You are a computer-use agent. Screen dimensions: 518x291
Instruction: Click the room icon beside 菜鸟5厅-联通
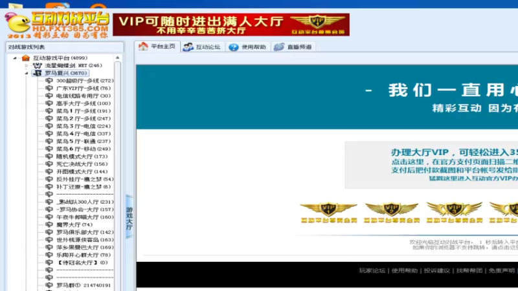tap(49, 141)
